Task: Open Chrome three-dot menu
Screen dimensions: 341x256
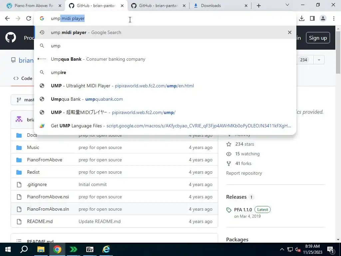Action: 334,19
